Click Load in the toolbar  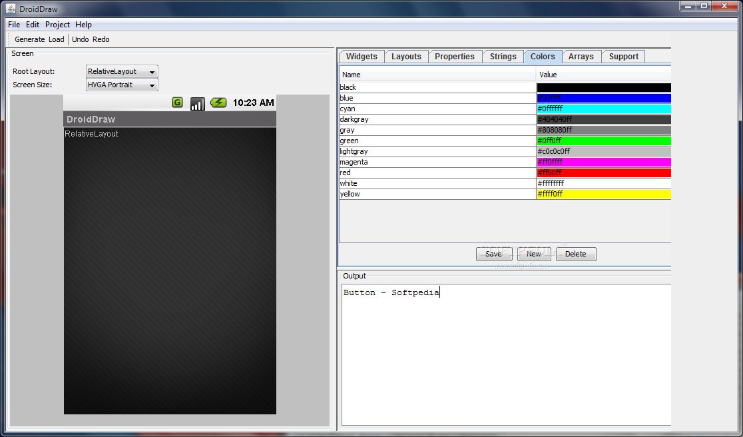(57, 39)
